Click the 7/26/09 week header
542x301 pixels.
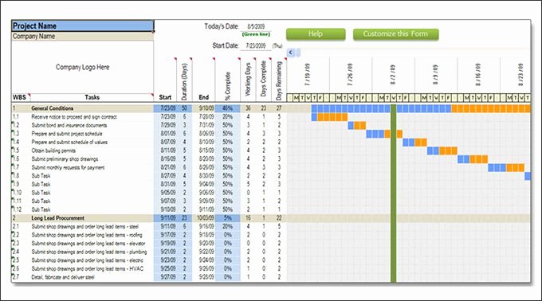click(350, 75)
